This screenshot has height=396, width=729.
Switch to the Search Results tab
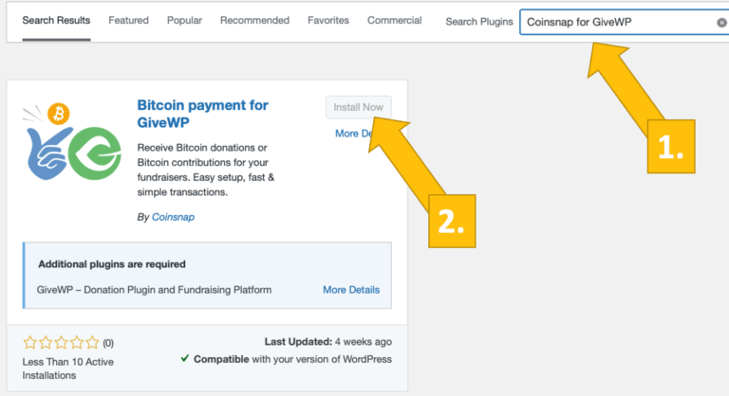(x=57, y=20)
